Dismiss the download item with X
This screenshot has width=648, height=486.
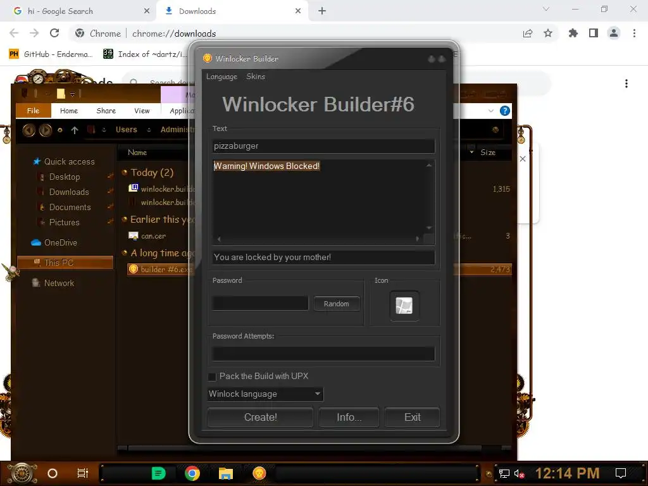[x=522, y=159]
